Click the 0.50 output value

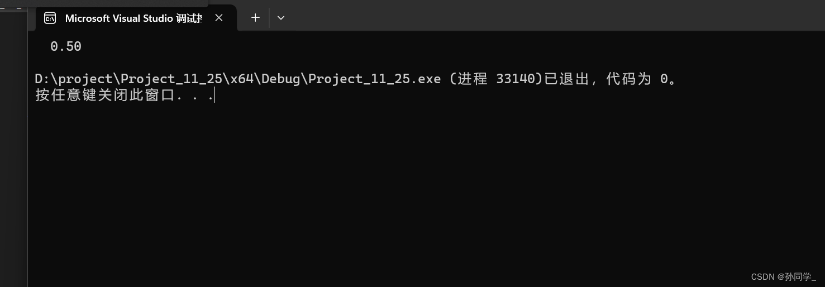[x=66, y=46]
